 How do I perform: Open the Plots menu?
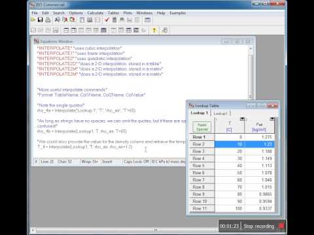128,13
